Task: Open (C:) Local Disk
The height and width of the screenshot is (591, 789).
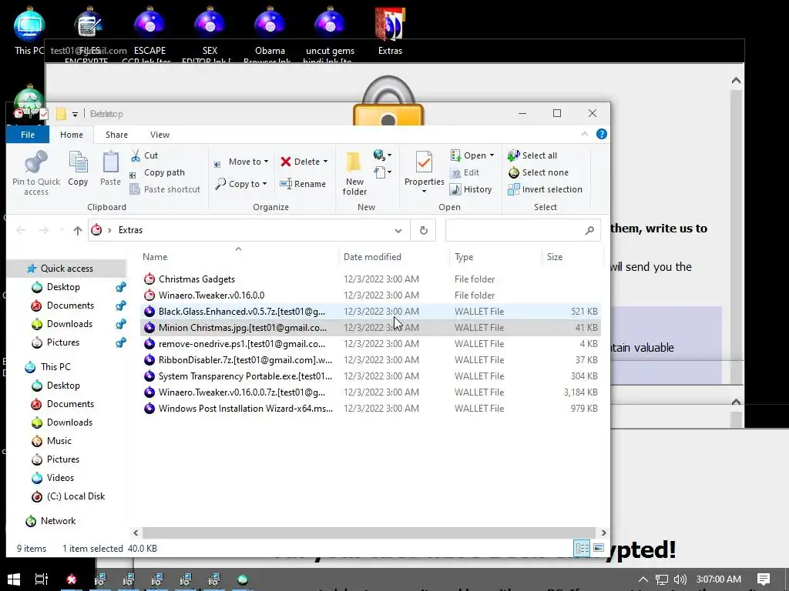Action: pos(76,496)
